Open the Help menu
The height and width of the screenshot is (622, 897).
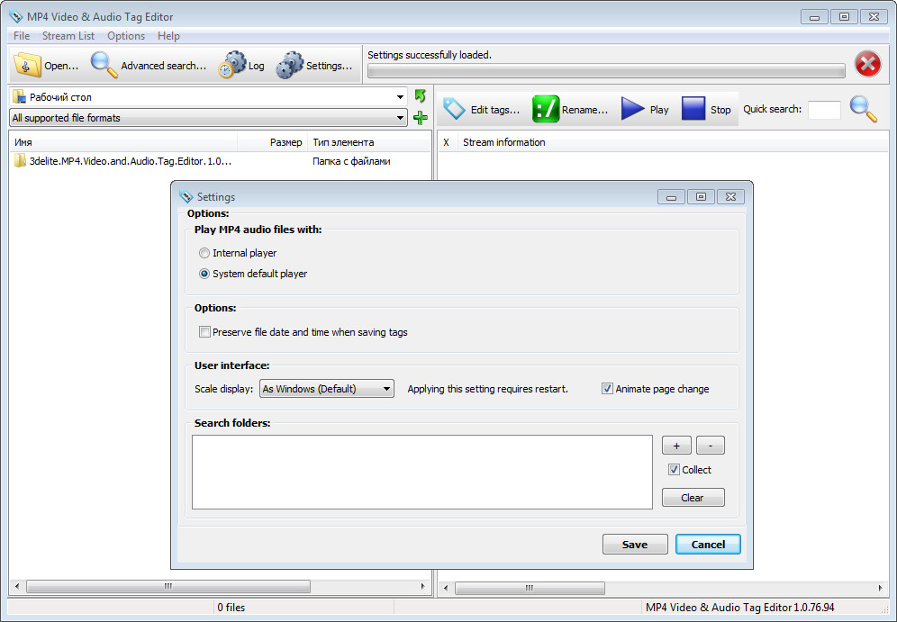(168, 35)
